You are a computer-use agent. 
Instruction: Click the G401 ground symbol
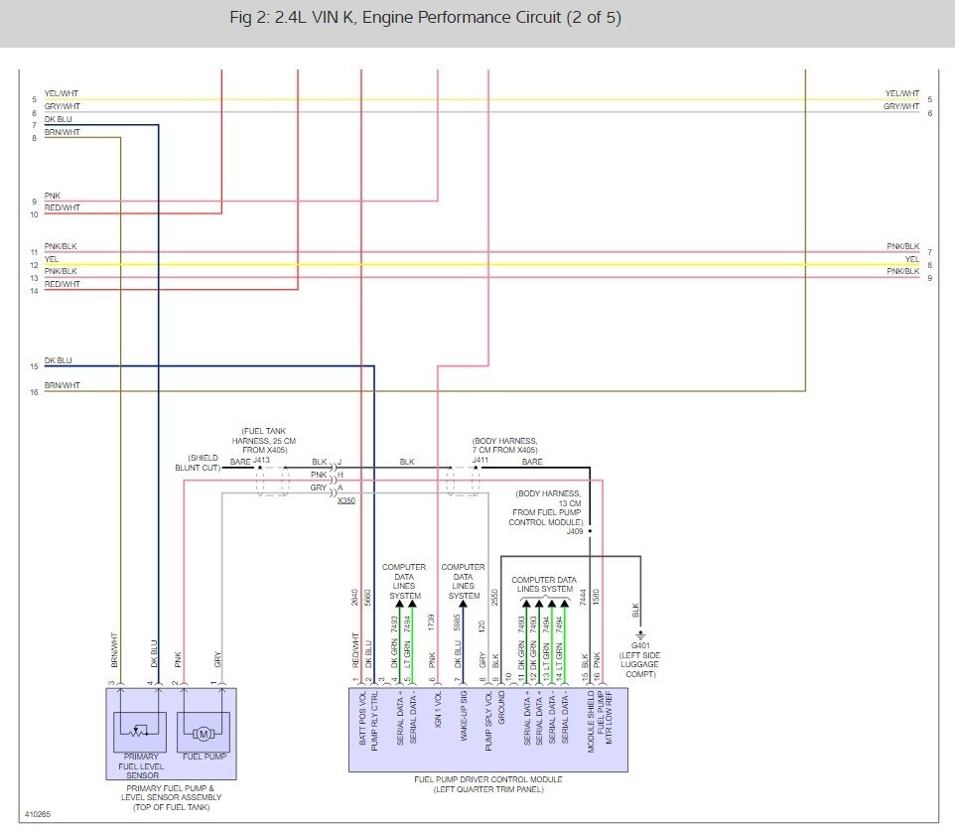pos(640,635)
